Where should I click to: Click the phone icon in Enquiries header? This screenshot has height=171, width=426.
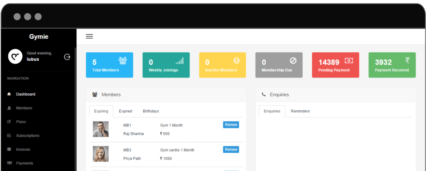pyautogui.click(x=264, y=94)
